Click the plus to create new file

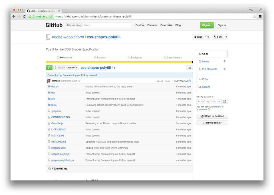coord(115,68)
